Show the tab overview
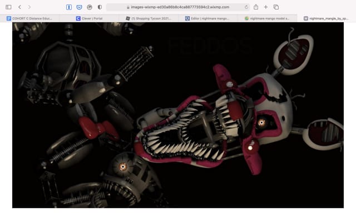This screenshot has width=356, height=222. (x=276, y=7)
